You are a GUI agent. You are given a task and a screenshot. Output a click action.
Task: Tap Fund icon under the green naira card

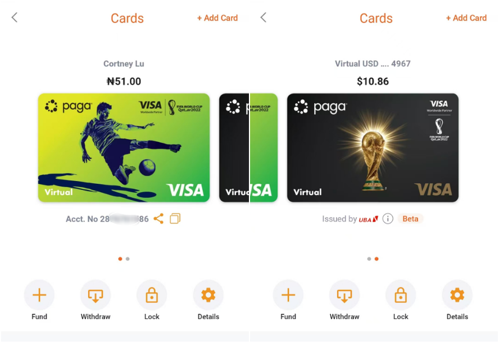pos(39,295)
